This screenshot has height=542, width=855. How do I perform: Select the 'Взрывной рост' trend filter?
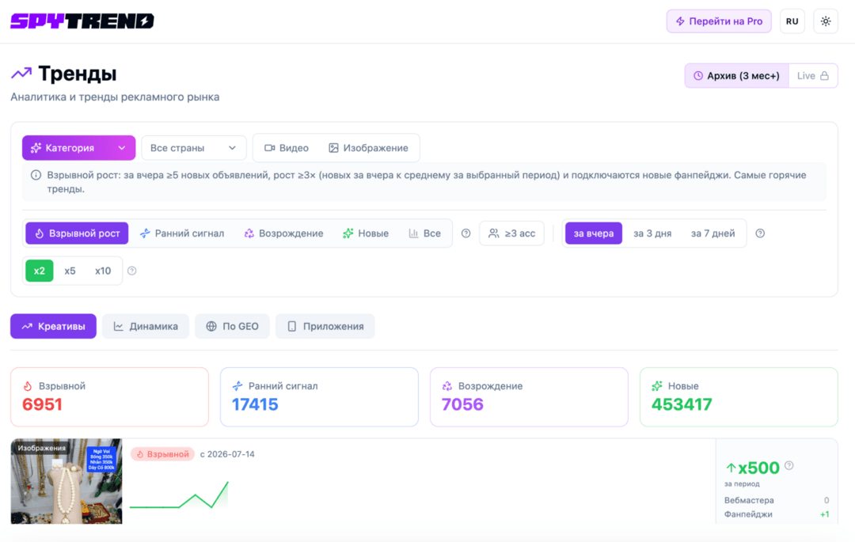77,233
